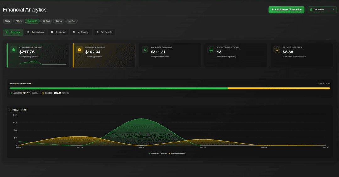Image resolution: width=339 pixels, height=177 pixels.
Task: Click the percent icon on My Earnings tab
Action: click(74, 32)
